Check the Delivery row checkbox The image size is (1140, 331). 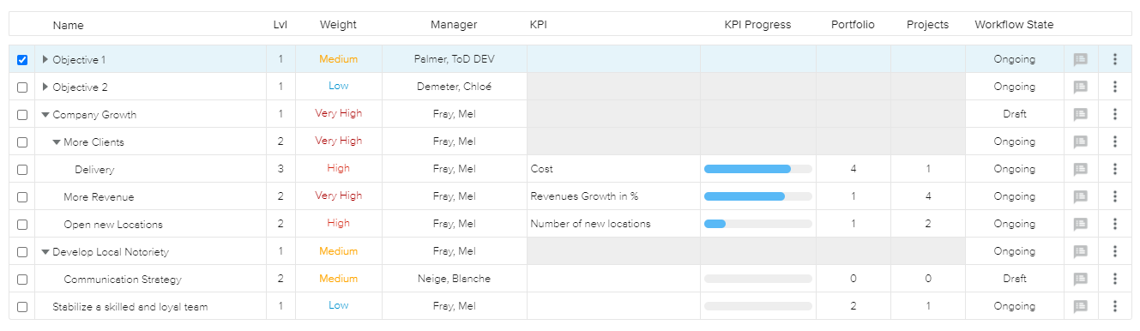coord(22,170)
